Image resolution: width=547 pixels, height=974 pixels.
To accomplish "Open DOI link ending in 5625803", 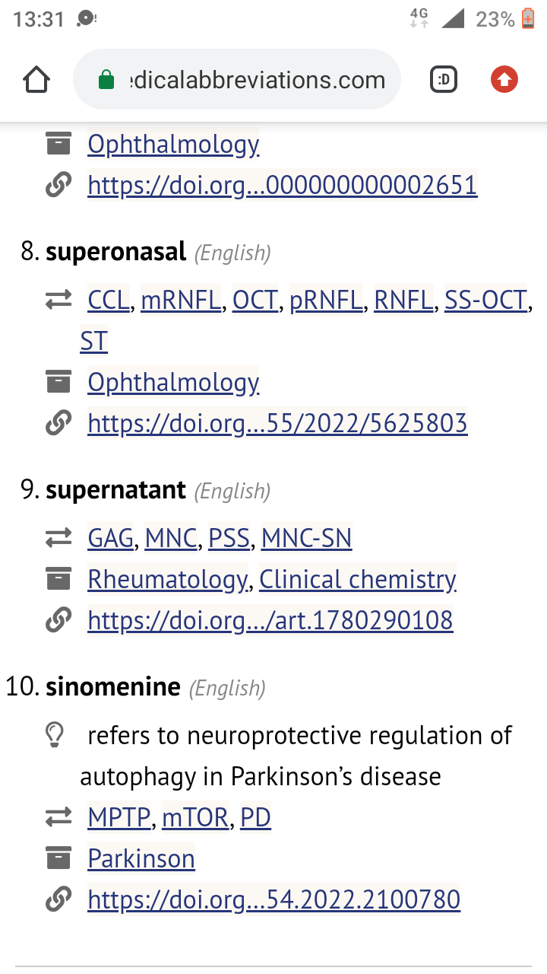I will pos(277,423).
